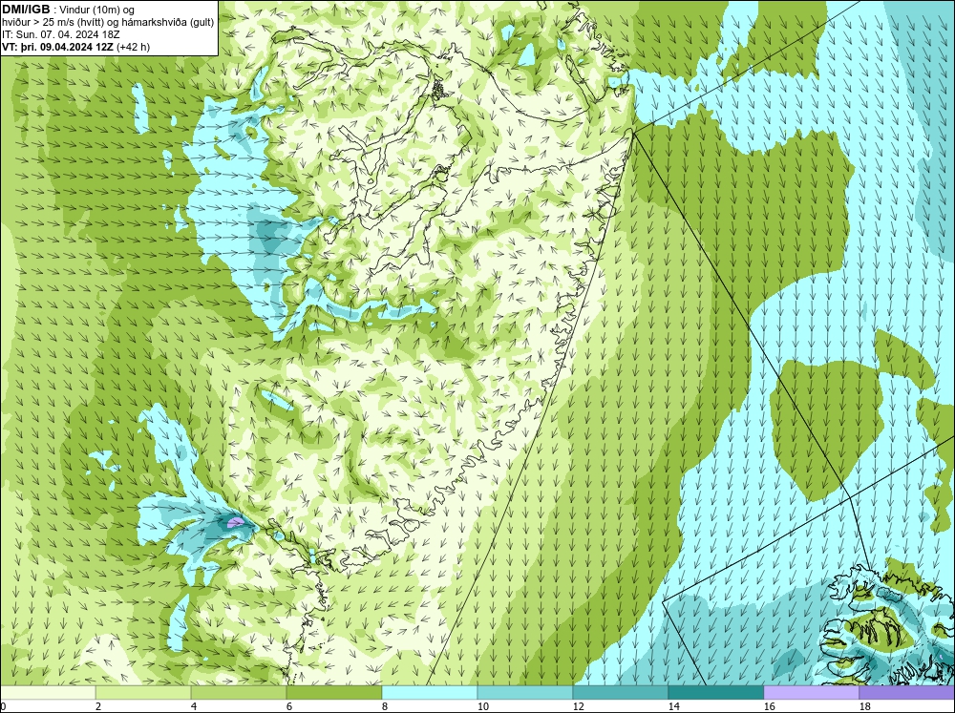This screenshot has height=713, width=955.
Task: Click the scale label '12'
Action: [578, 706]
